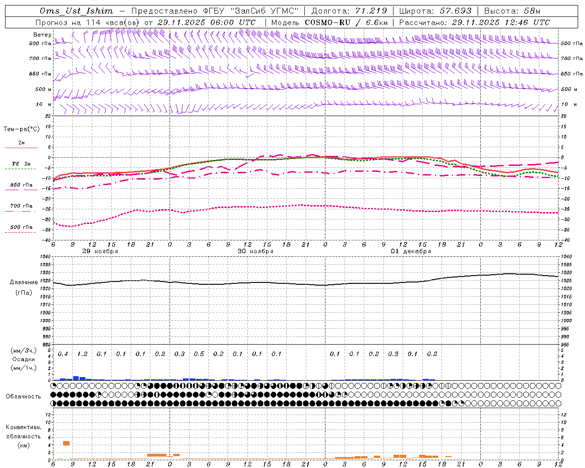Click the 1.2 precipitation value
The height and width of the screenshot is (468, 585).
pos(82,354)
